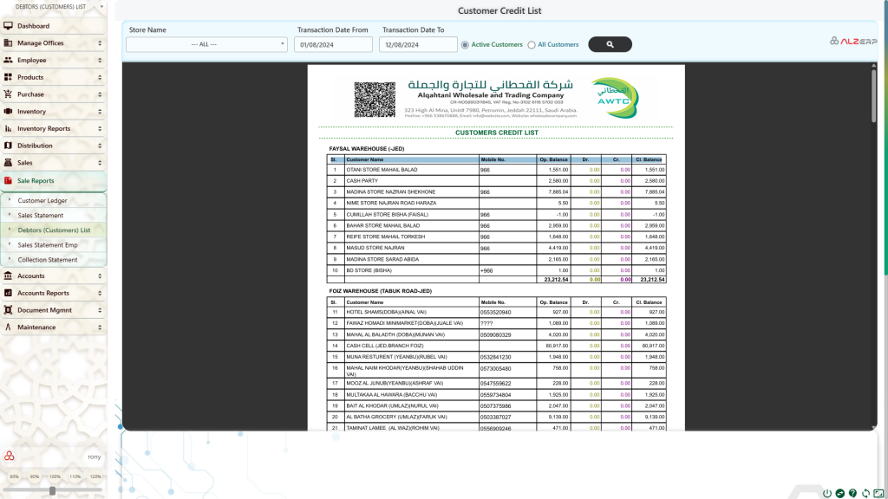
Task: Set zoom to 120%
Action: pyautogui.click(x=95, y=476)
